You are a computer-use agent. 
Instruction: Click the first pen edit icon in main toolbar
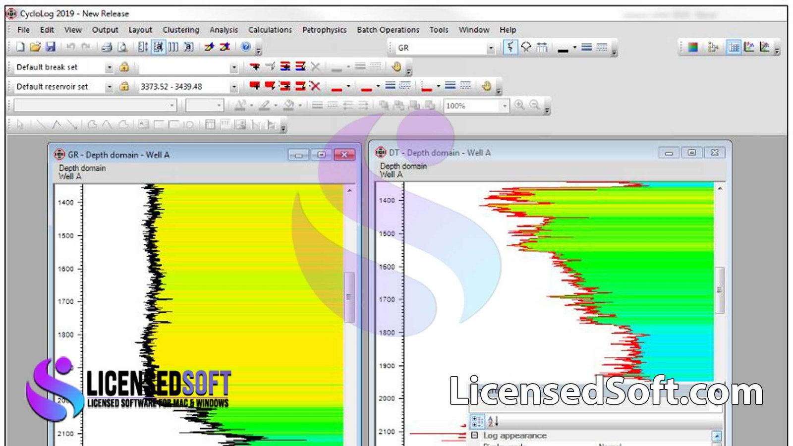[x=209, y=47]
